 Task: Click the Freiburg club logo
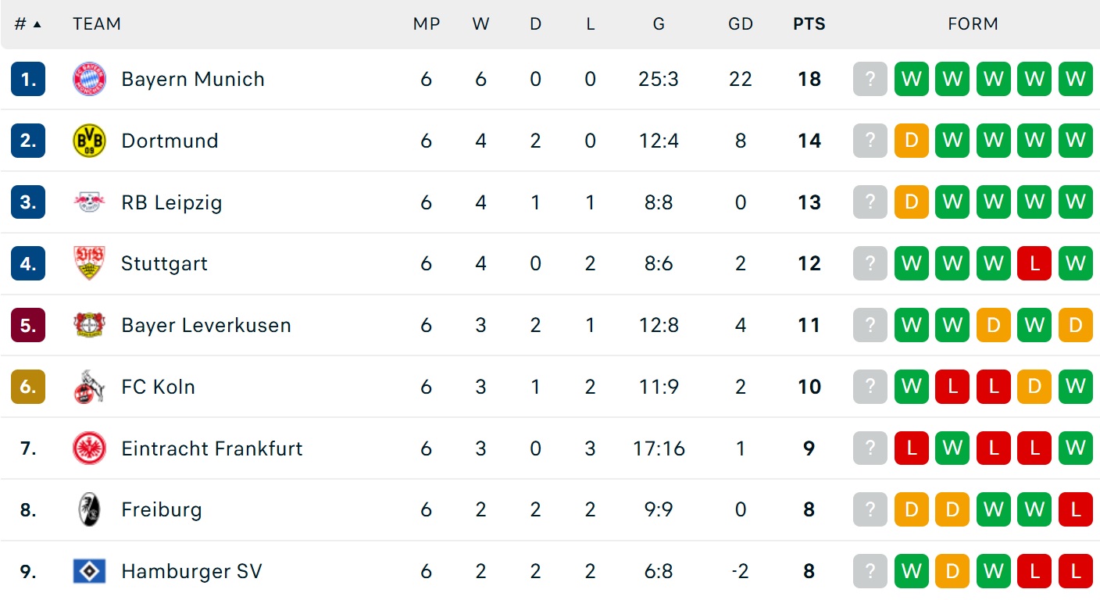coord(89,510)
